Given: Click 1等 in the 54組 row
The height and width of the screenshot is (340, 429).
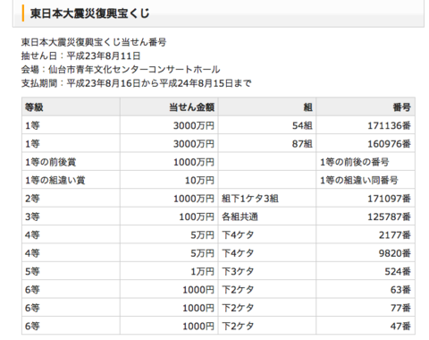Looking at the screenshot, I should 32,125.
